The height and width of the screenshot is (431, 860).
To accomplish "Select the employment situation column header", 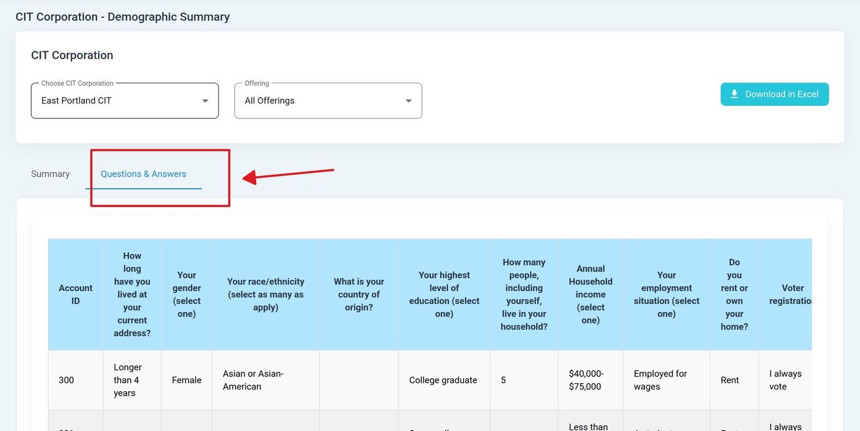I will pos(666,294).
